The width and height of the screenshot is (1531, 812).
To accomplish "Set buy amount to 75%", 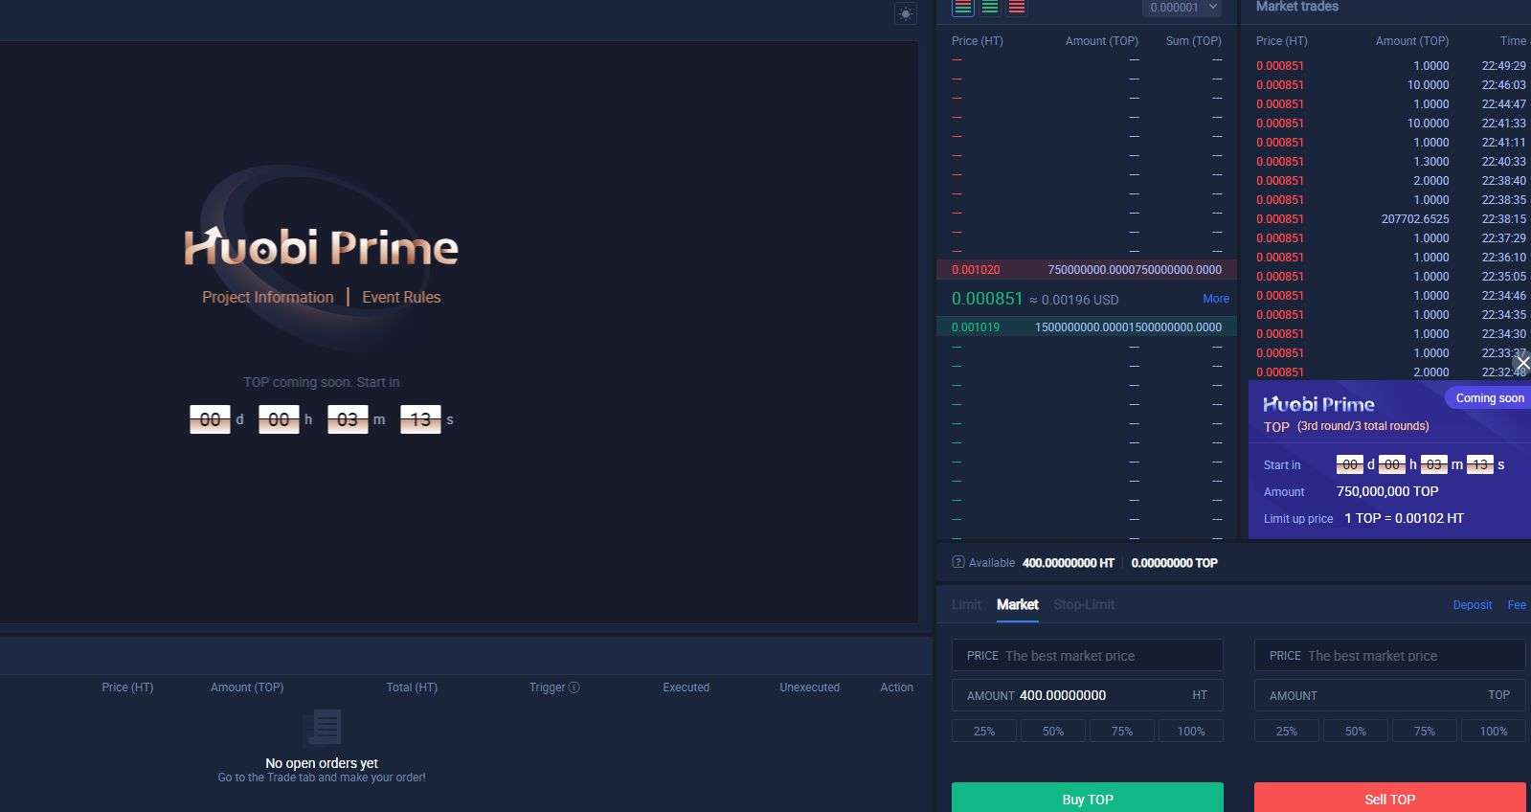I will 1122,731.
